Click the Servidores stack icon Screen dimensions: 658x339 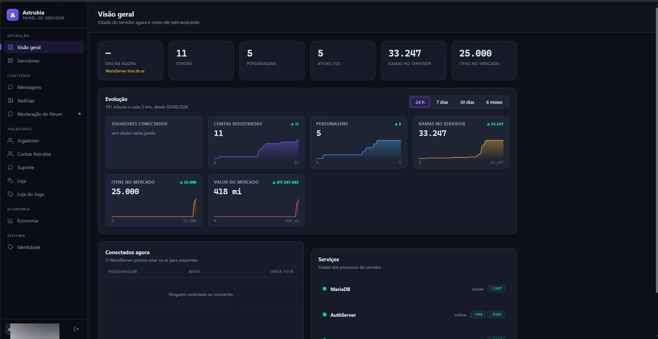(x=10, y=61)
